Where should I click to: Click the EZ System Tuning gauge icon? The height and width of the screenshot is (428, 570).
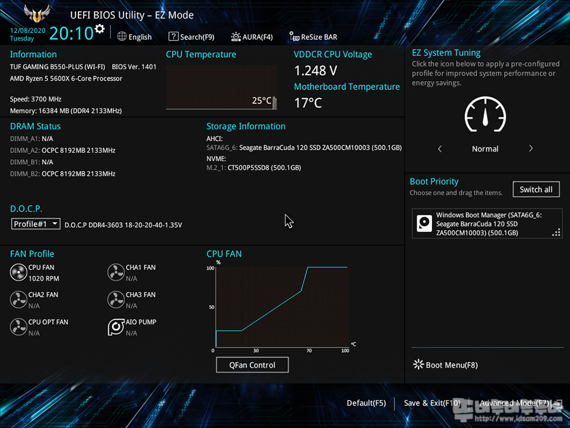coord(485,114)
